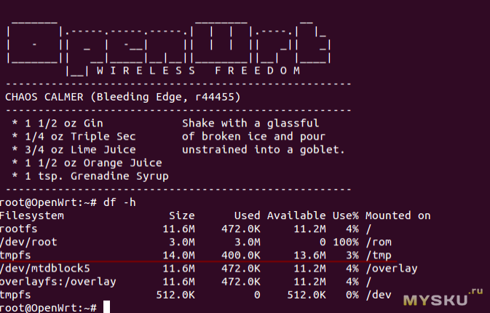Click the 'Filesystem' column header
The height and width of the screenshot is (313, 490).
click(x=31, y=215)
